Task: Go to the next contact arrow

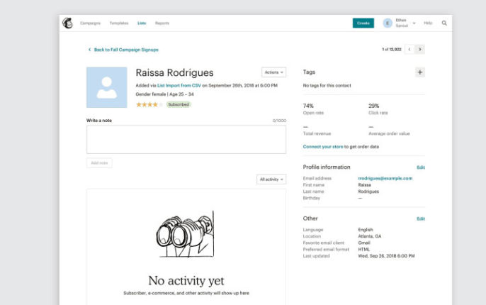Action: click(x=420, y=50)
